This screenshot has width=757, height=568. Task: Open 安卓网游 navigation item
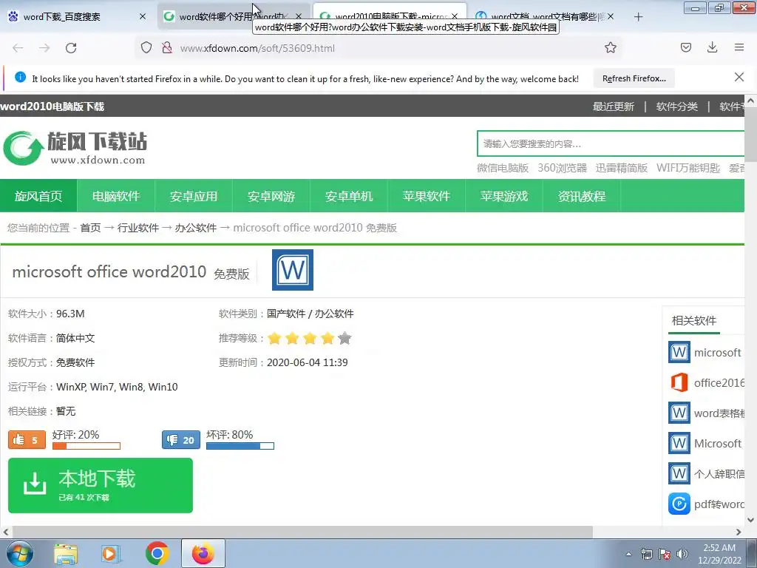271,196
